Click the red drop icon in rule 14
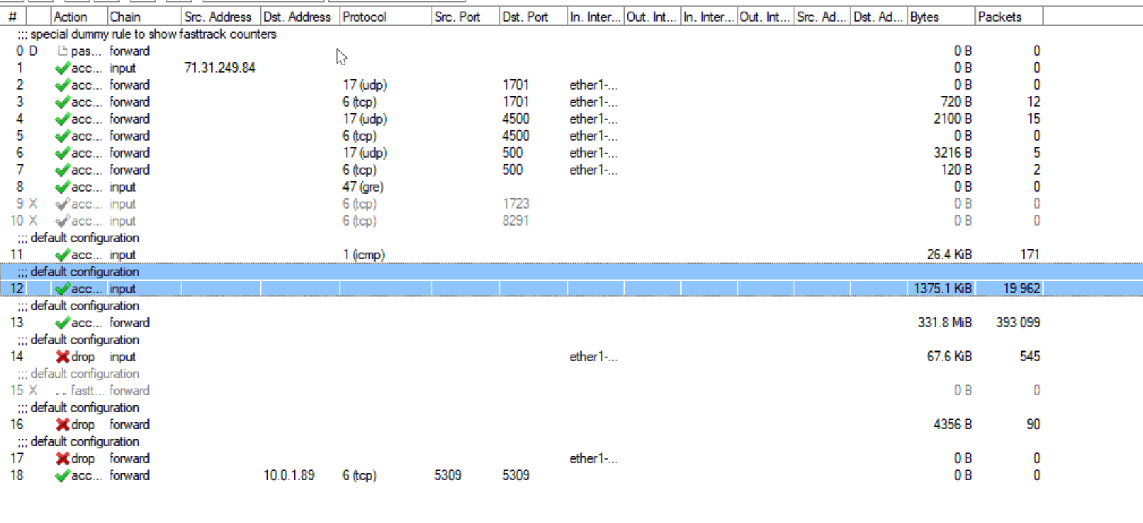The image size is (1143, 523). point(63,357)
